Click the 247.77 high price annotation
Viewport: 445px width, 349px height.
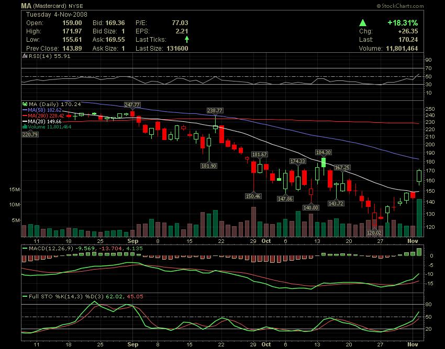[x=132, y=105]
